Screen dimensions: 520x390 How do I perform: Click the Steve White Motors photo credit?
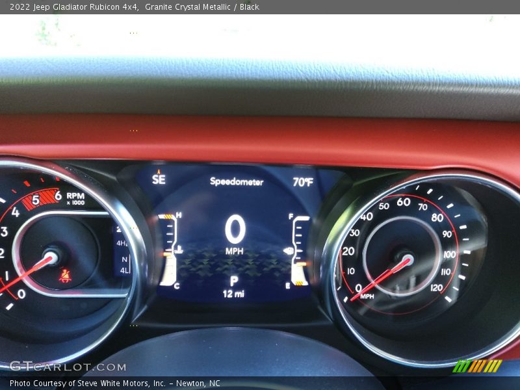point(115,383)
